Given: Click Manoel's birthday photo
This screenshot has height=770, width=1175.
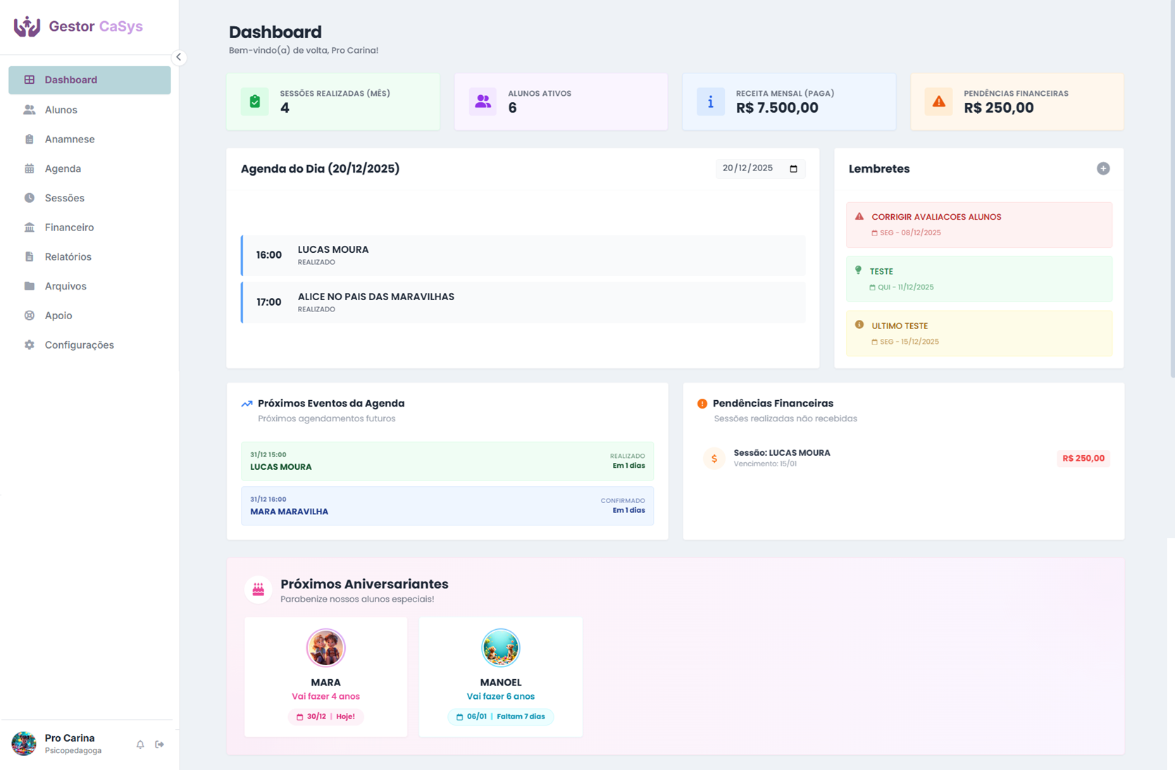Looking at the screenshot, I should click(x=501, y=647).
